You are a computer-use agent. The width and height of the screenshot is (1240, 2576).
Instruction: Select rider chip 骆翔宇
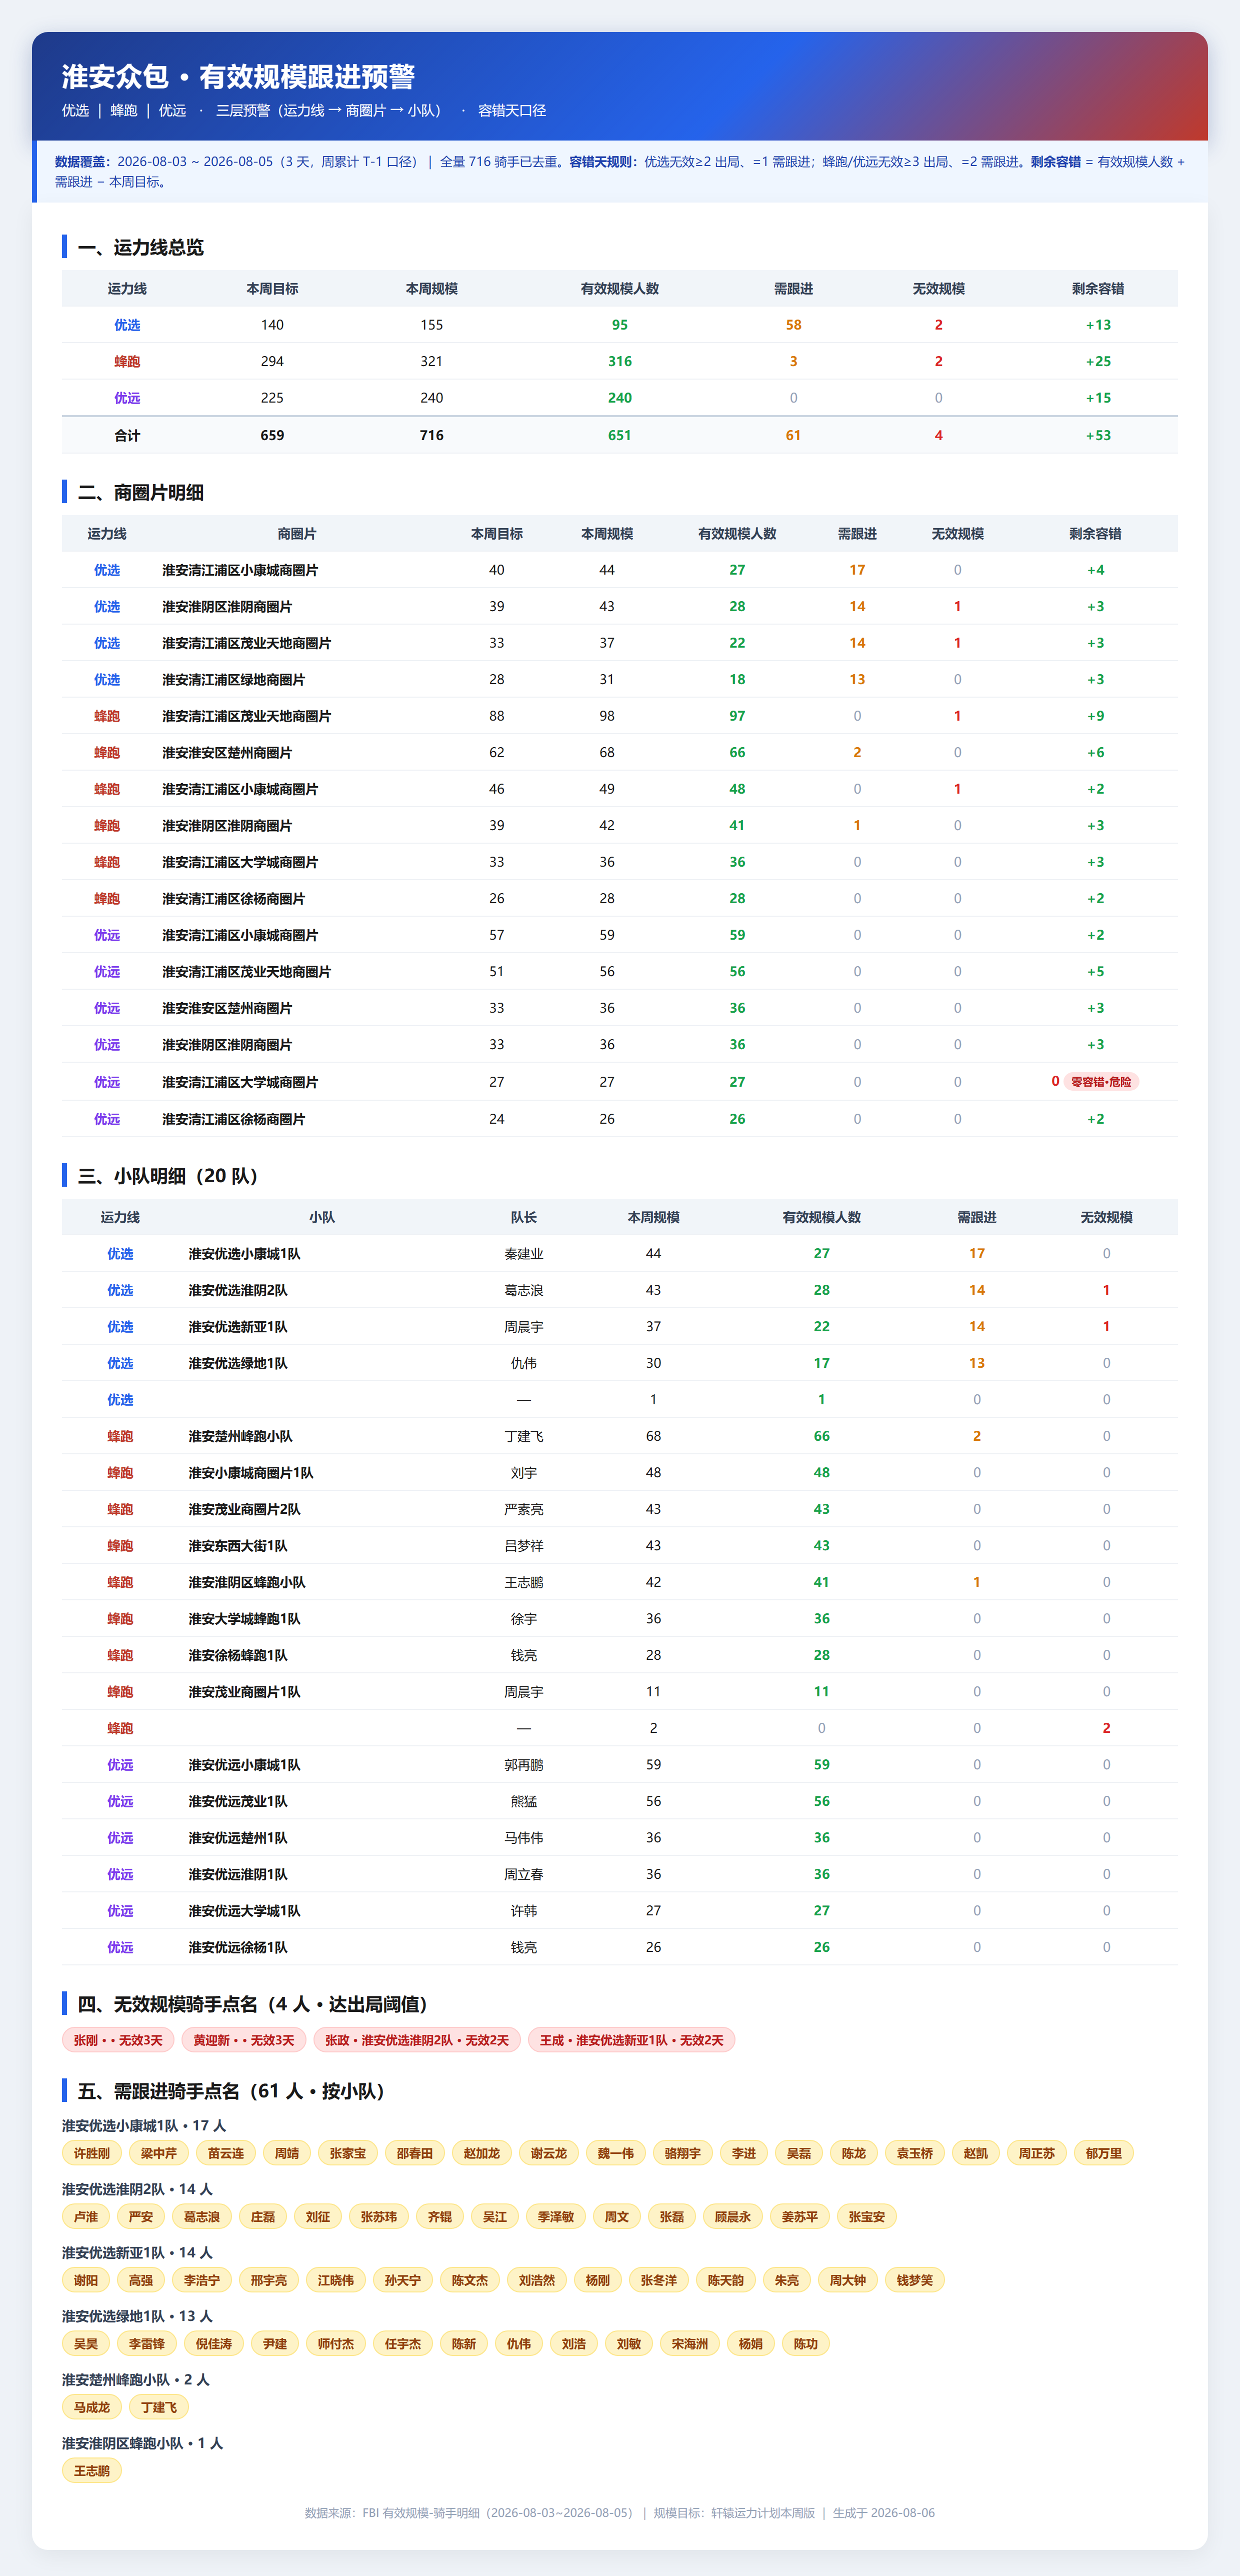683,2153
